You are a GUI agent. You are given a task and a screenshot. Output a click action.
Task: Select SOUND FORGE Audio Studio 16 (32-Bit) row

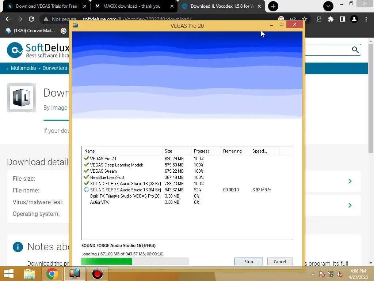pyautogui.click(x=187, y=184)
